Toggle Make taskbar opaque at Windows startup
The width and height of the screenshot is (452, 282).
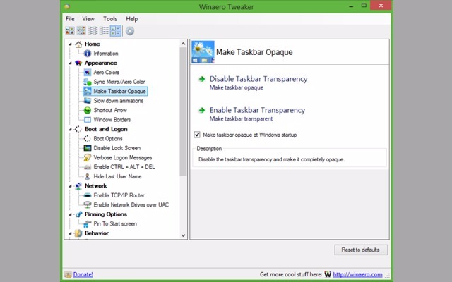(x=197, y=135)
